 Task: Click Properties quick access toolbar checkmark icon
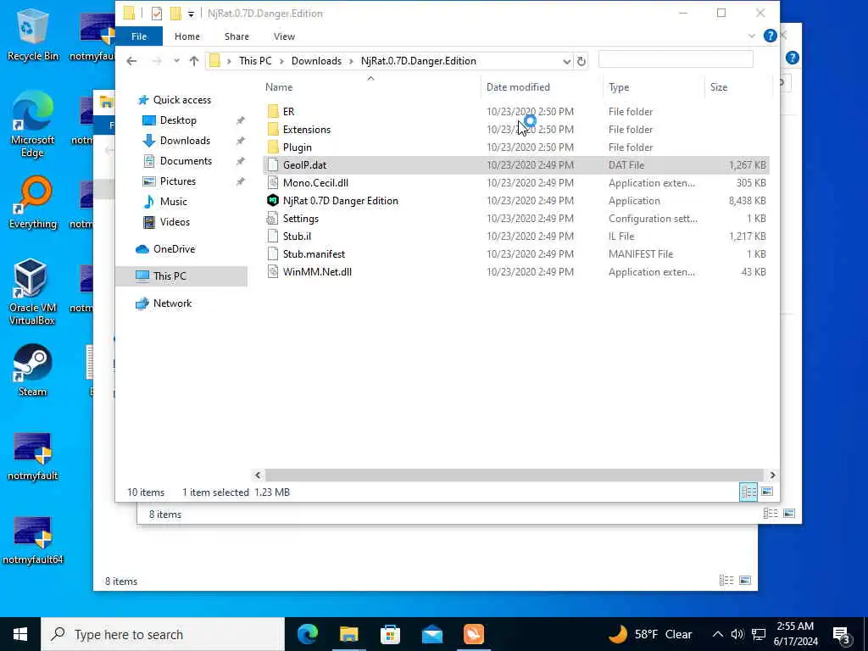click(157, 14)
